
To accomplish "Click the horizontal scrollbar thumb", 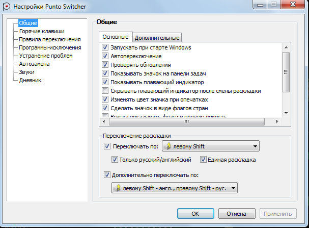I will tap(187, 122).
